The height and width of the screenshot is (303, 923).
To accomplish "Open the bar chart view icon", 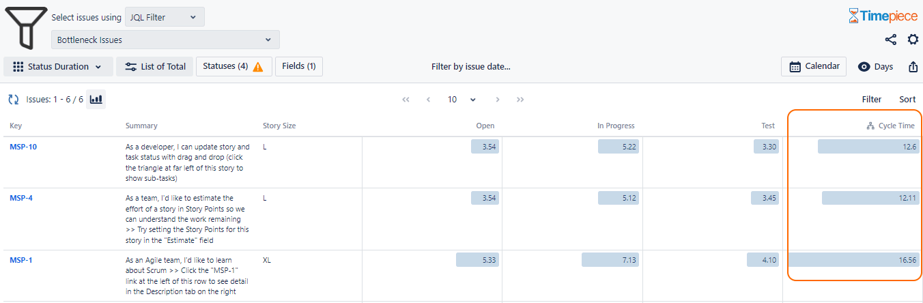I will click(x=96, y=100).
